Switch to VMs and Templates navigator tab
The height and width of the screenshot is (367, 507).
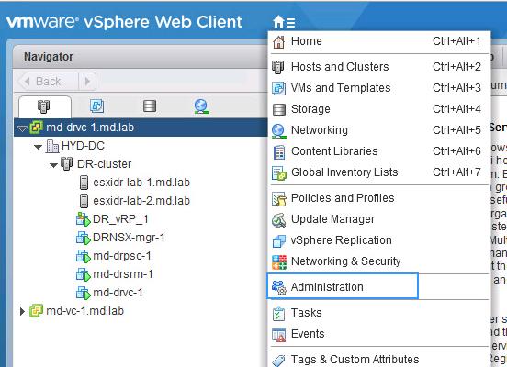click(x=96, y=106)
